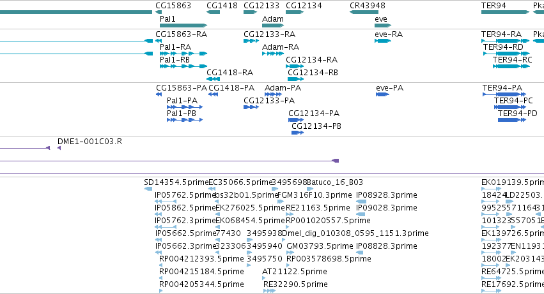Viewport: 544px width, 294px height.
Task: Select the TER94-PC protein label
Action: click(x=513, y=101)
